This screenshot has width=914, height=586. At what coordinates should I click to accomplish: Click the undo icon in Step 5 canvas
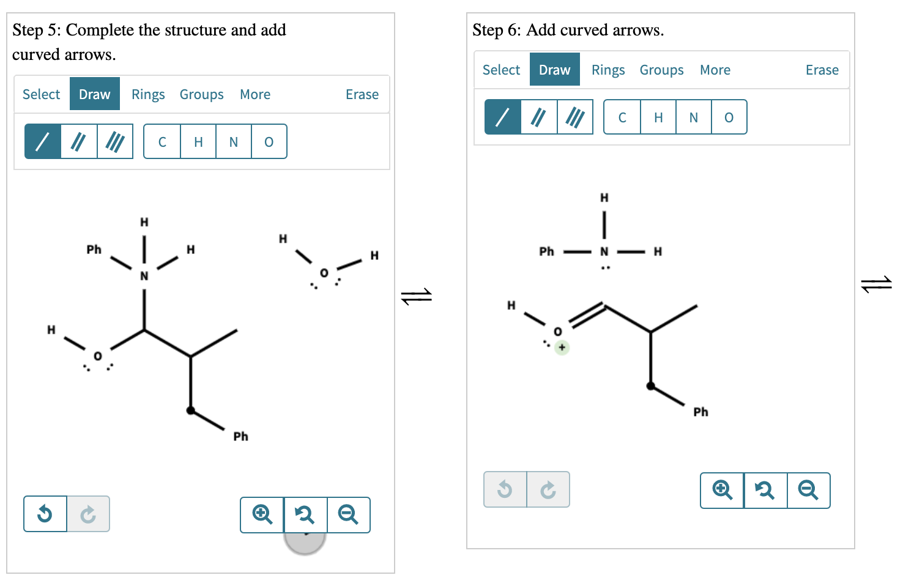click(45, 514)
